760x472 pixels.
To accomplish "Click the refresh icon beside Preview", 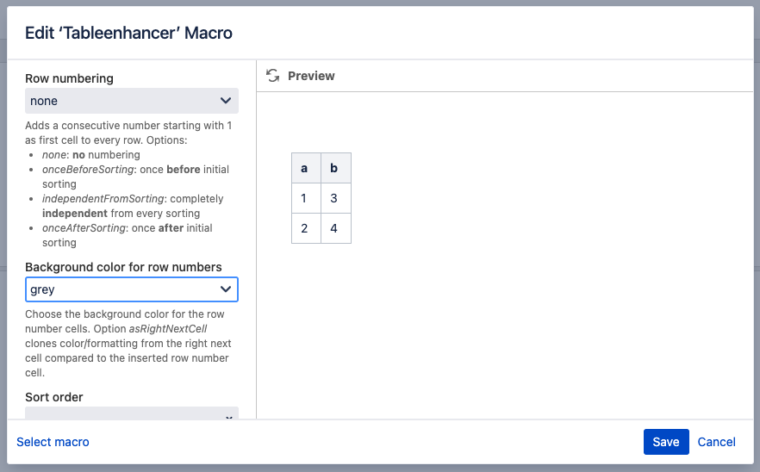I will click(x=273, y=76).
